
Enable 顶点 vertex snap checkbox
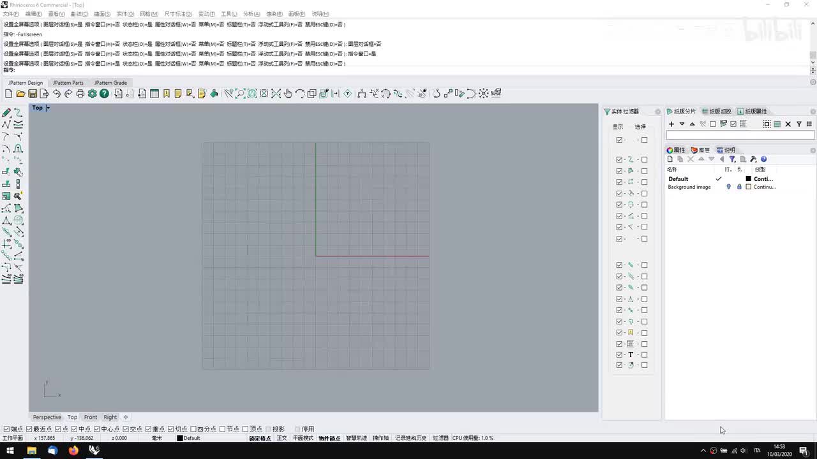click(x=245, y=429)
